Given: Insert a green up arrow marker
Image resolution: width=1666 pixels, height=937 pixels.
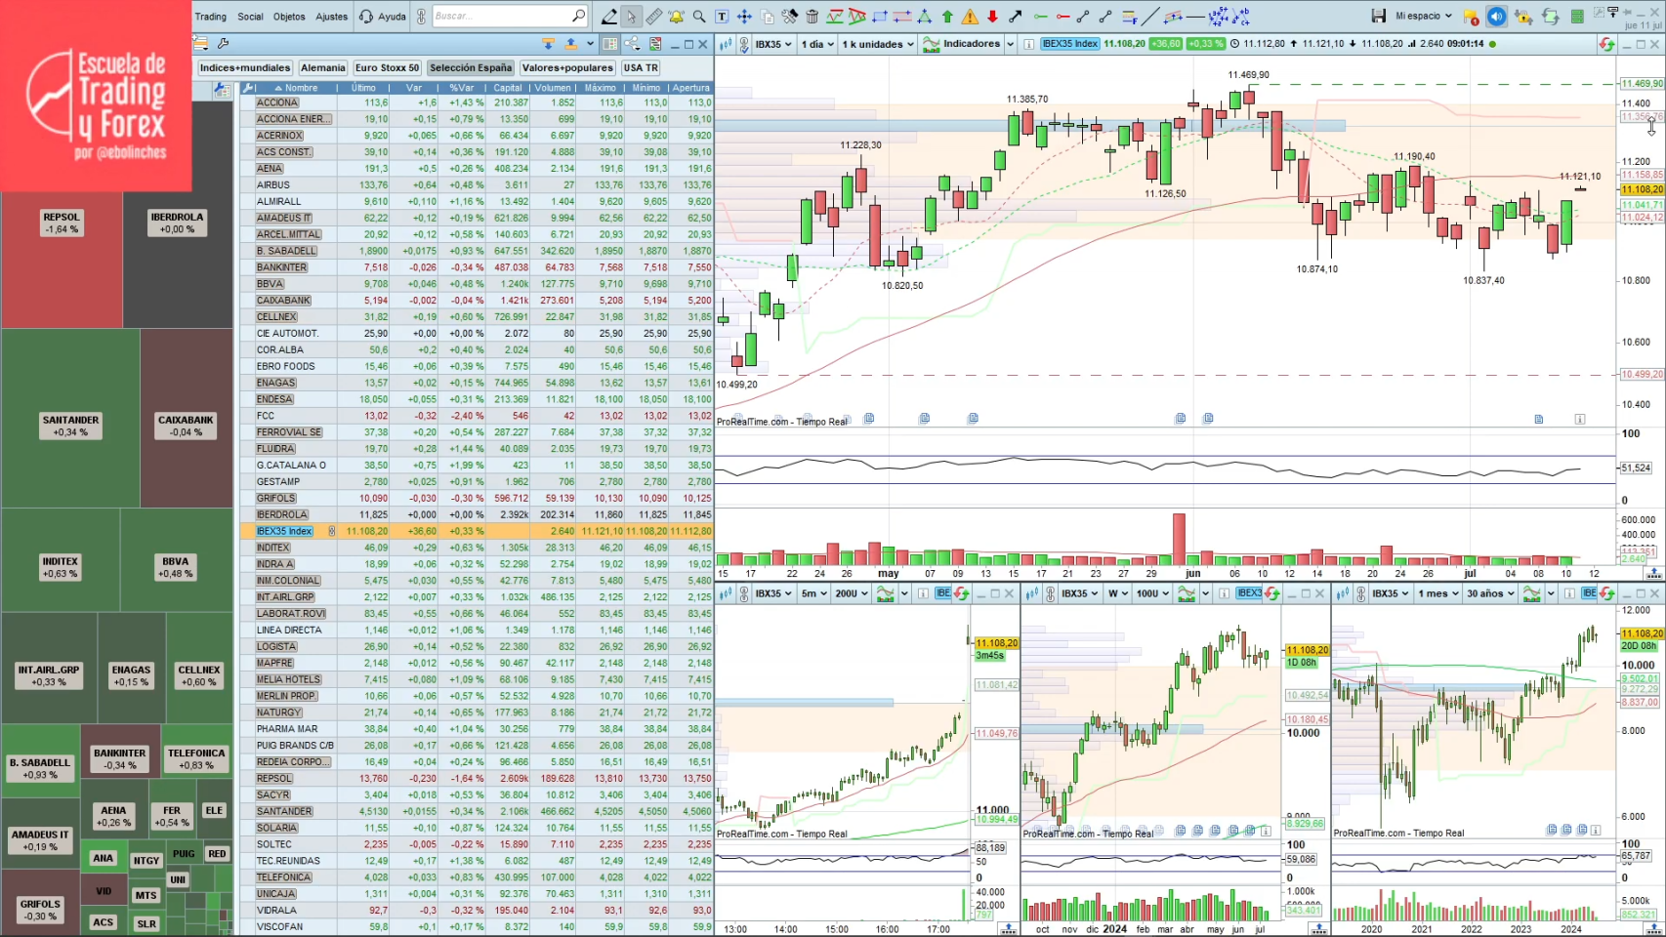Looking at the screenshot, I should tap(947, 17).
